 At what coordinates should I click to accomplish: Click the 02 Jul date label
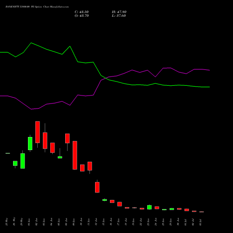[193, 222]
